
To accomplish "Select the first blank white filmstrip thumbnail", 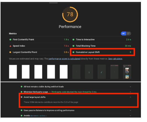I will coord(13,72).
